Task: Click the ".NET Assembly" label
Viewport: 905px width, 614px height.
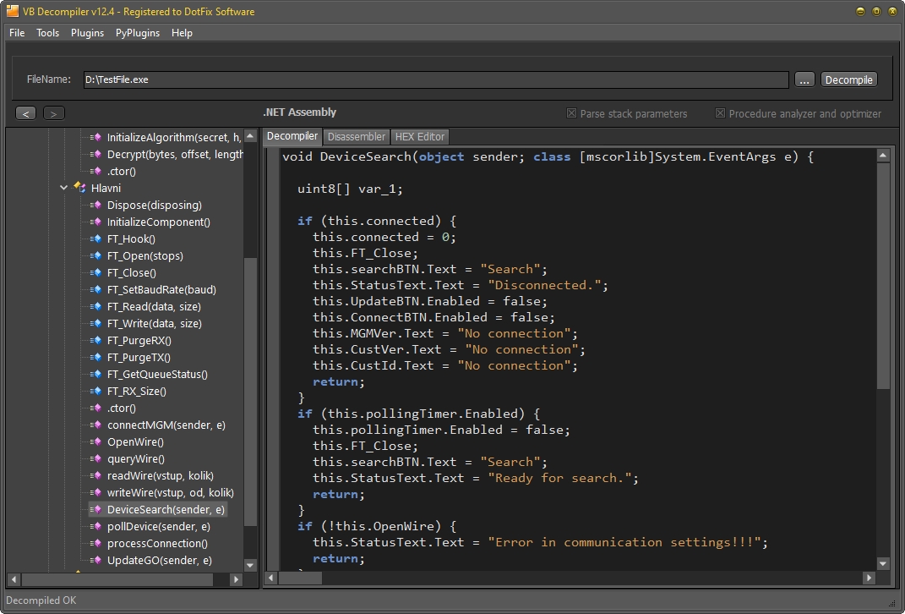Action: pyautogui.click(x=299, y=112)
